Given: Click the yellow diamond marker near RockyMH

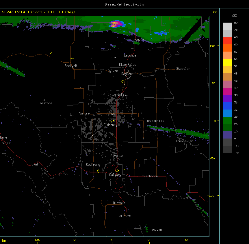Looking at the screenshot, I should 72,59.
